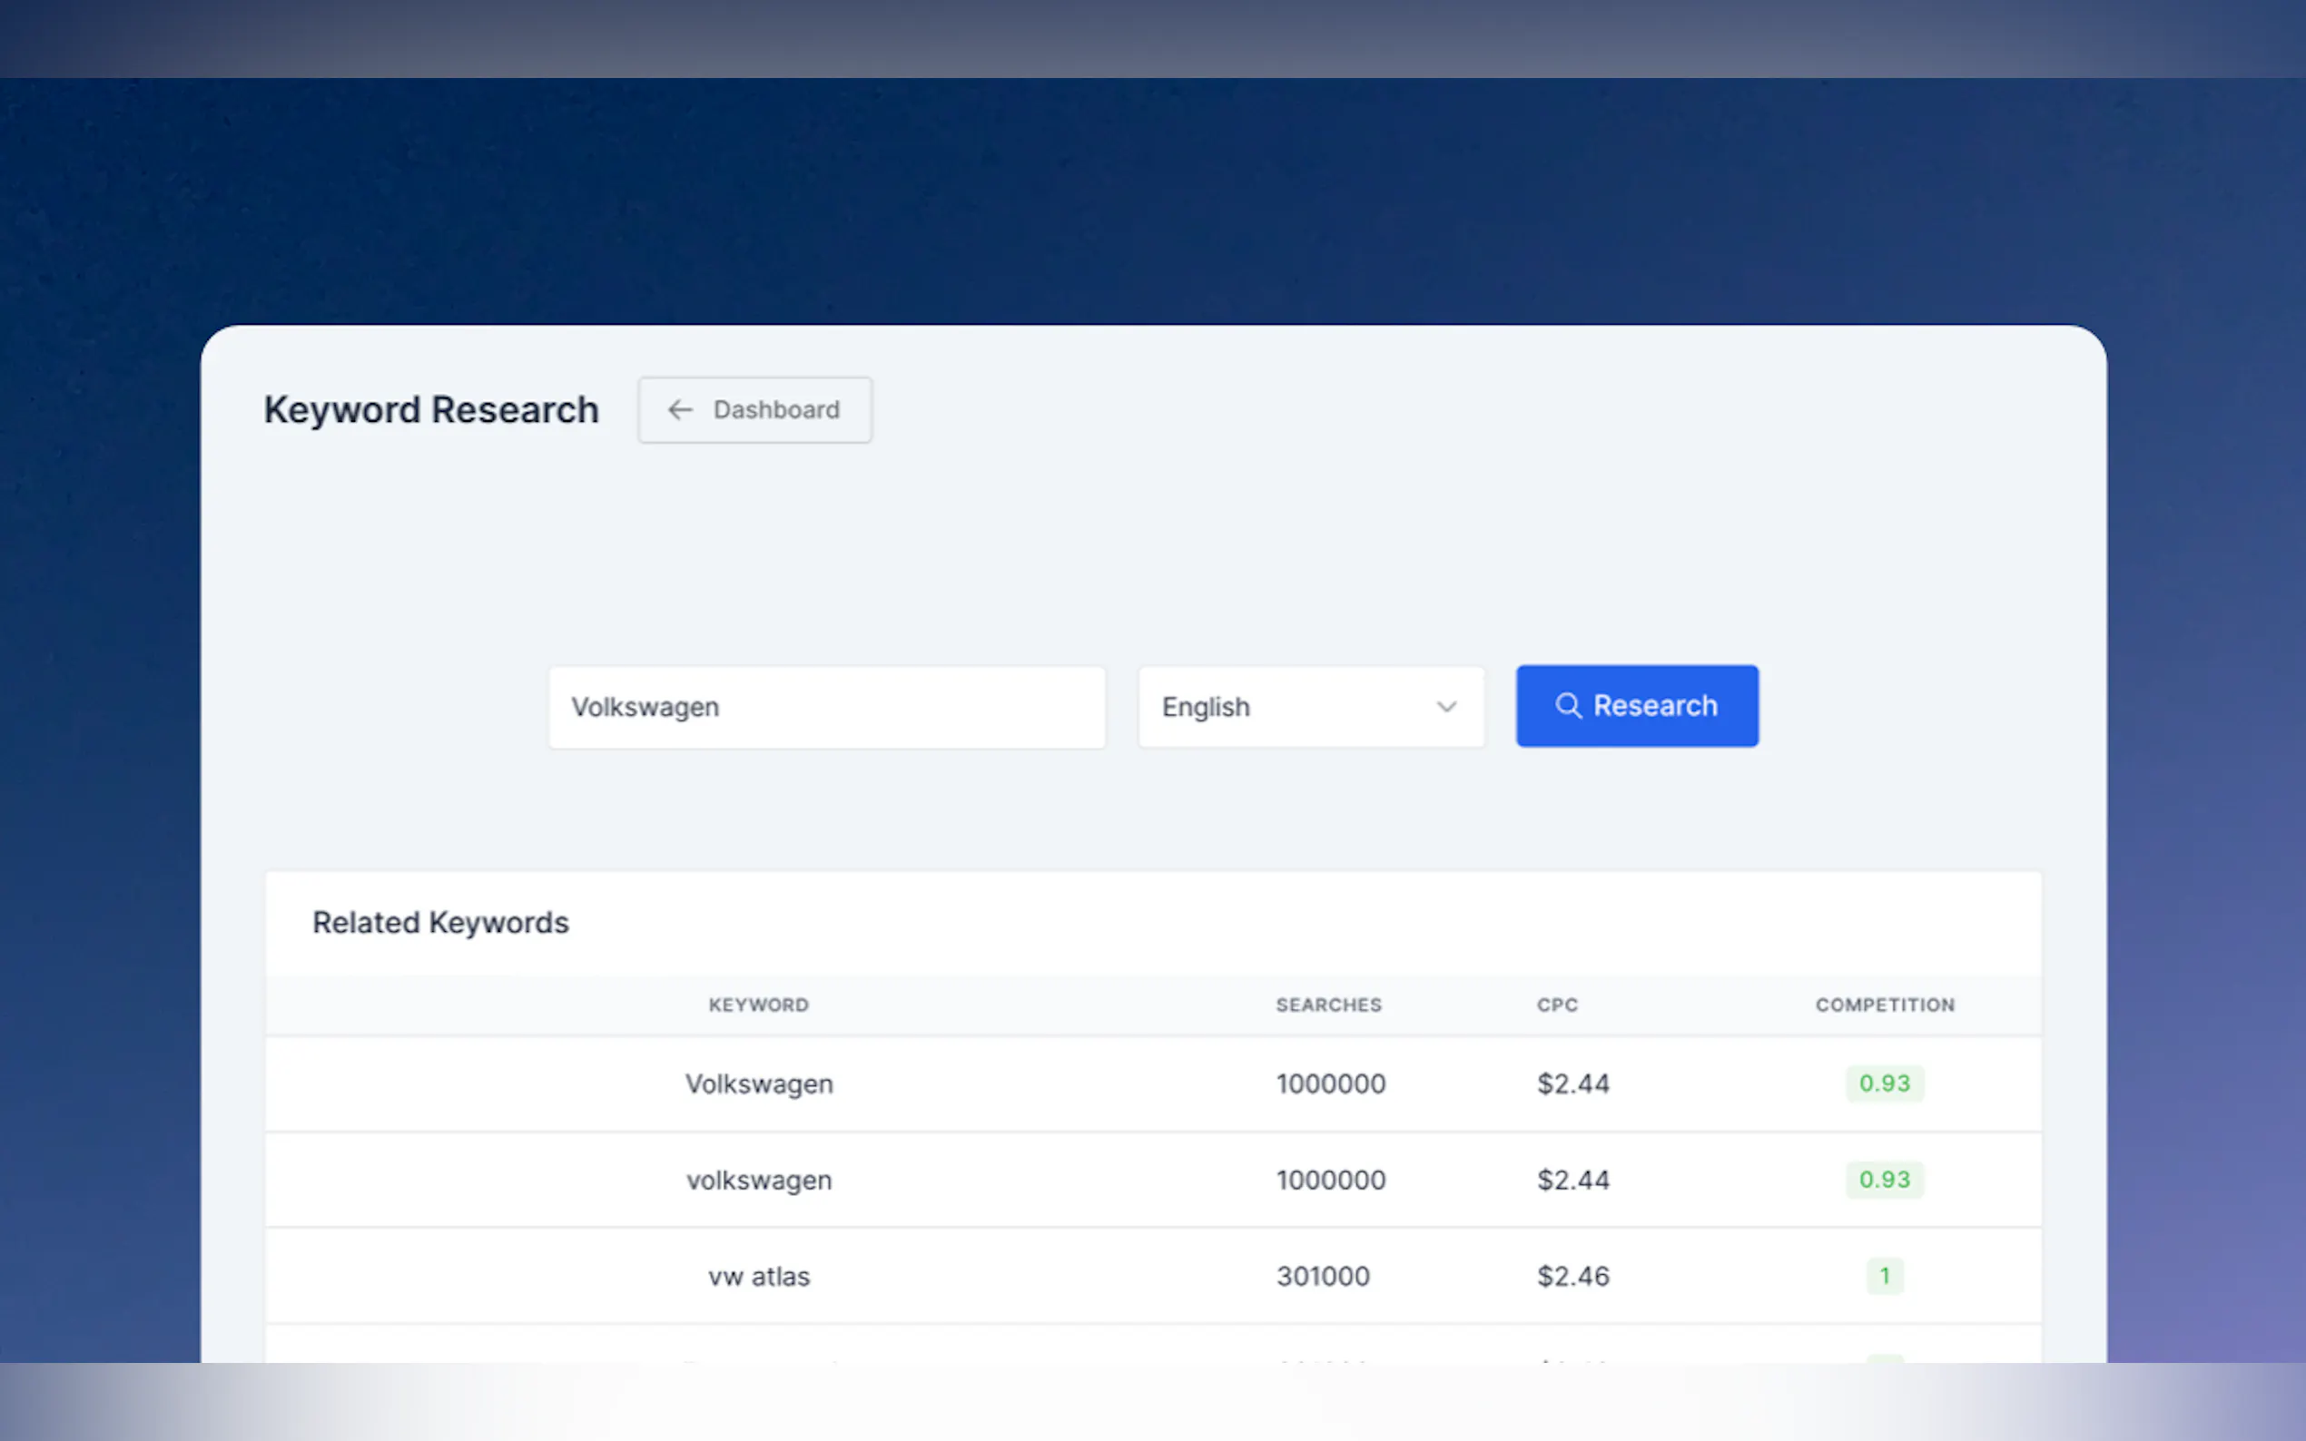This screenshot has height=1441, width=2306.
Task: Sort by the COMPETITION column header
Action: click(1884, 1005)
